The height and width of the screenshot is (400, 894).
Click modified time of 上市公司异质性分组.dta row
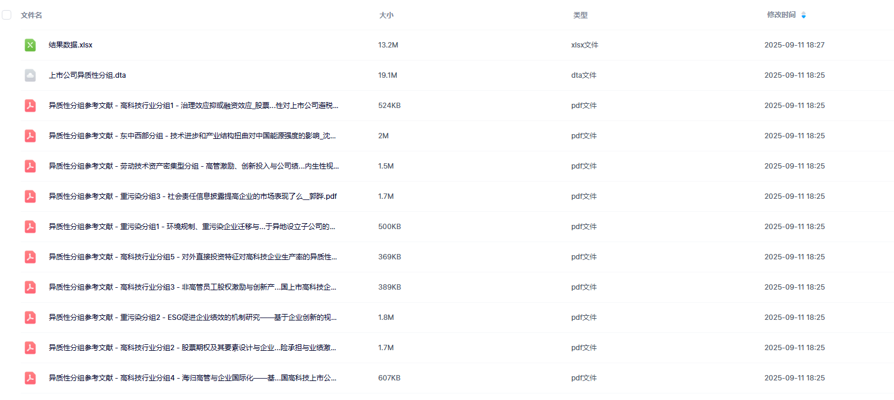click(x=794, y=75)
